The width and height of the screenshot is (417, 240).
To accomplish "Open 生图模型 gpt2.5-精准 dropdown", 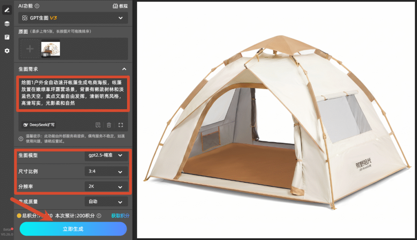I will (105, 156).
